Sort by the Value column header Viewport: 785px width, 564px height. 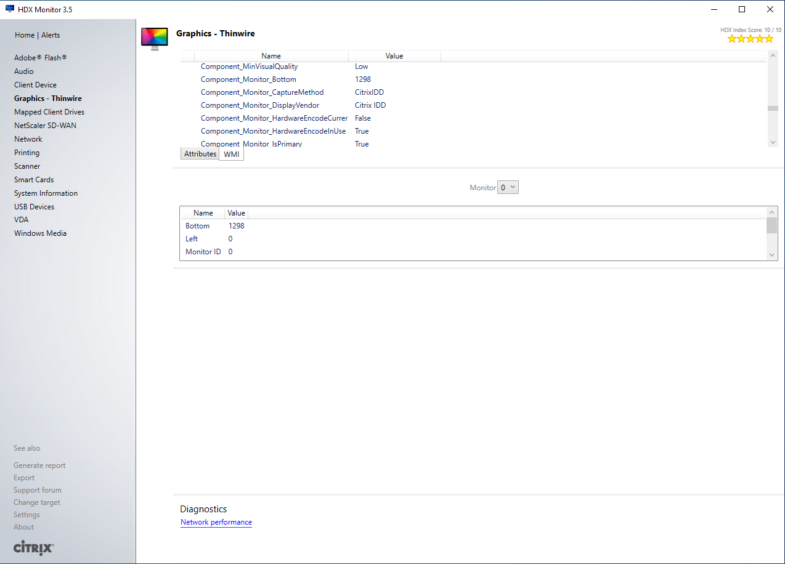tap(394, 56)
